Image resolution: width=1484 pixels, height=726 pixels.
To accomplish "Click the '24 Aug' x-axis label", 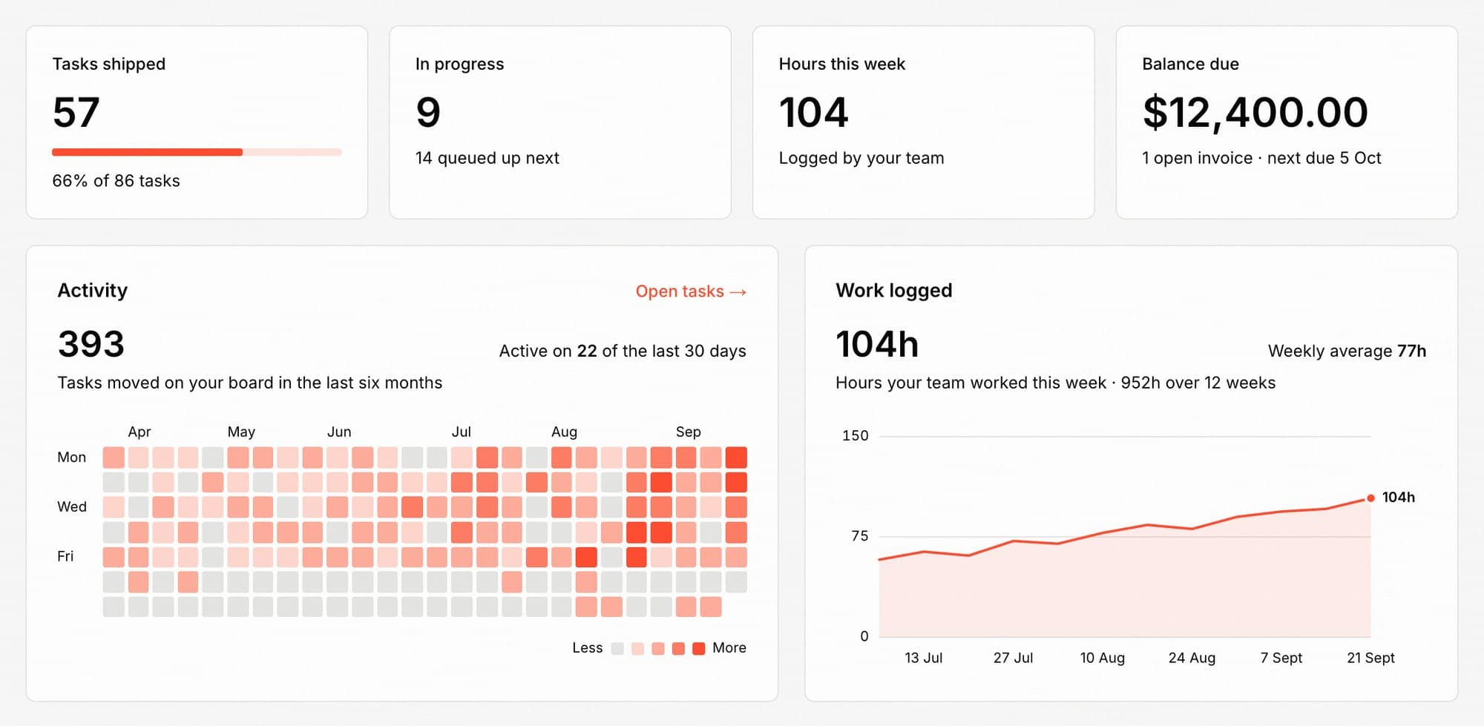I will (x=1192, y=659).
